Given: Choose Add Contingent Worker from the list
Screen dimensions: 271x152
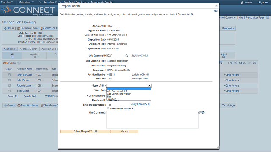Looking at the screenshot, I should [x=119, y=94].
